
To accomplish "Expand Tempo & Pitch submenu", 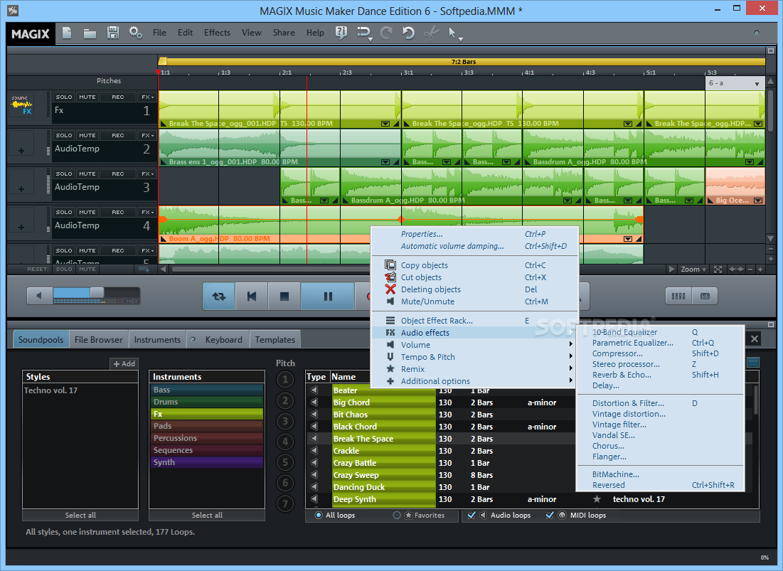I will point(475,357).
